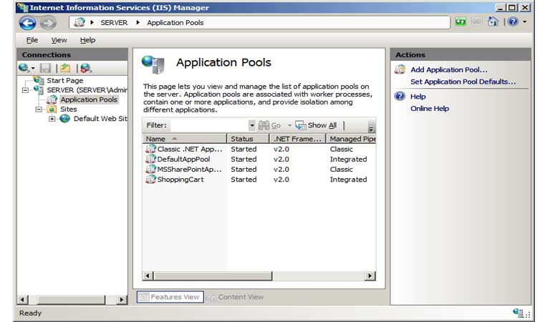Viewport: 550px width, 322px height.
Task: Select SERVER node in Connections tree
Action: [87, 90]
